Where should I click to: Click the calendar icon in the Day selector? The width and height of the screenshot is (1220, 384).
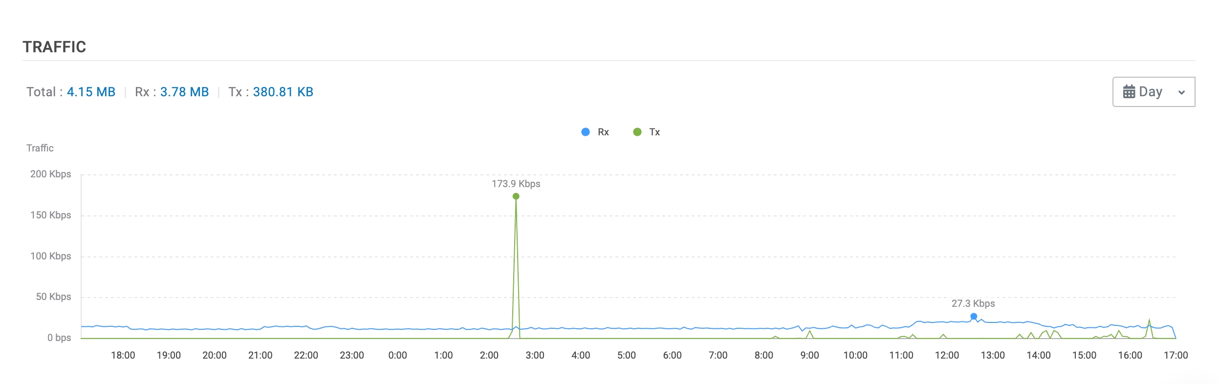1129,92
